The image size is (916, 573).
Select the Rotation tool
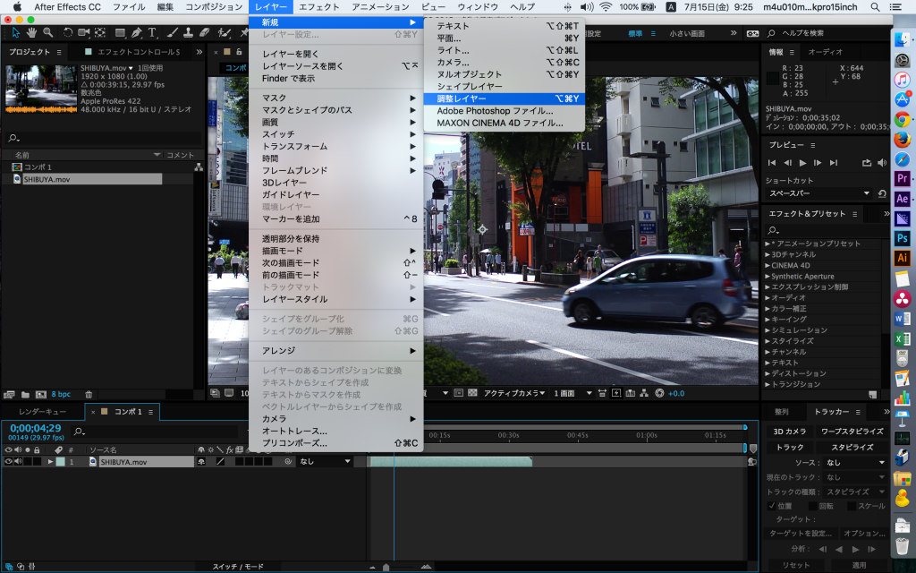coord(66,32)
